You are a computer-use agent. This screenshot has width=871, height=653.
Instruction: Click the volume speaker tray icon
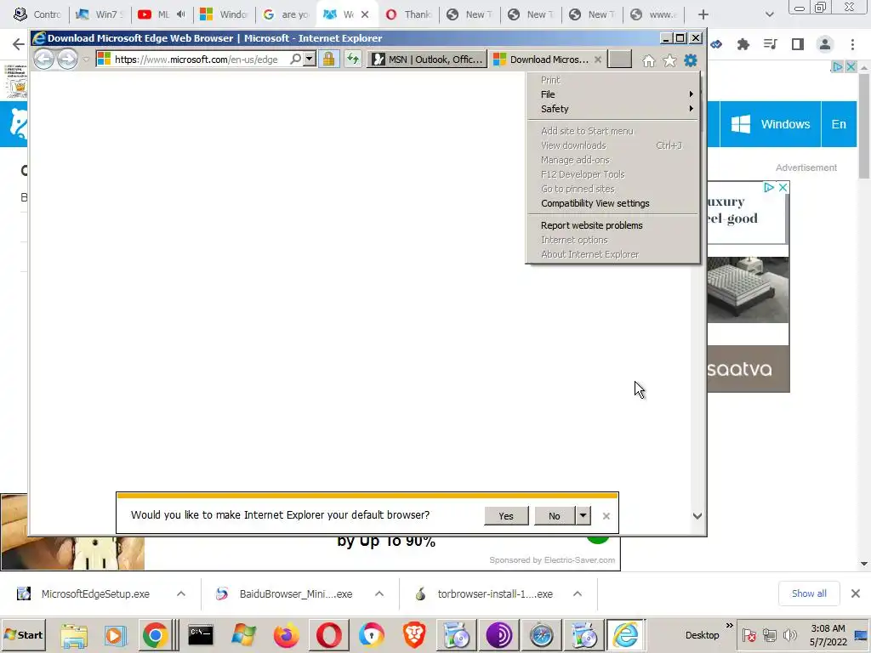tap(789, 634)
